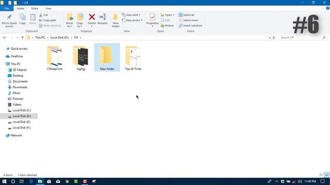Click the Paste ribbon icon
This screenshot has width=330, height=185.
pos(32,17)
